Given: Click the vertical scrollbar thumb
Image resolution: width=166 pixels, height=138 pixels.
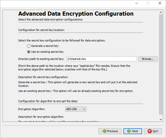Looking at the screenshot, I should (161, 64).
